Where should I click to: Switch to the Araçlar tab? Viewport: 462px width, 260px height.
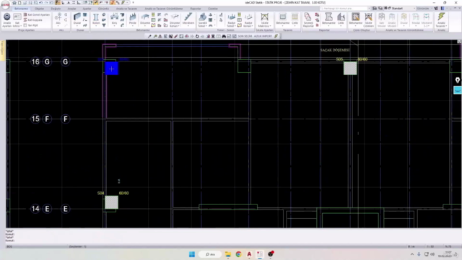coord(71,9)
